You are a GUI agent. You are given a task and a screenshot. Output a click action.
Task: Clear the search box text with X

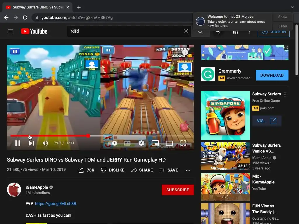(186, 31)
